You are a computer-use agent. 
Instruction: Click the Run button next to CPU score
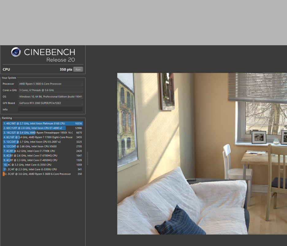[x=78, y=69]
